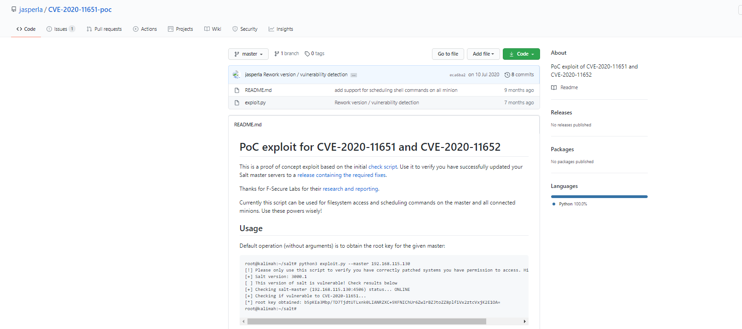
Task: Follow the 'research and reporting' link
Action: pyautogui.click(x=351, y=189)
